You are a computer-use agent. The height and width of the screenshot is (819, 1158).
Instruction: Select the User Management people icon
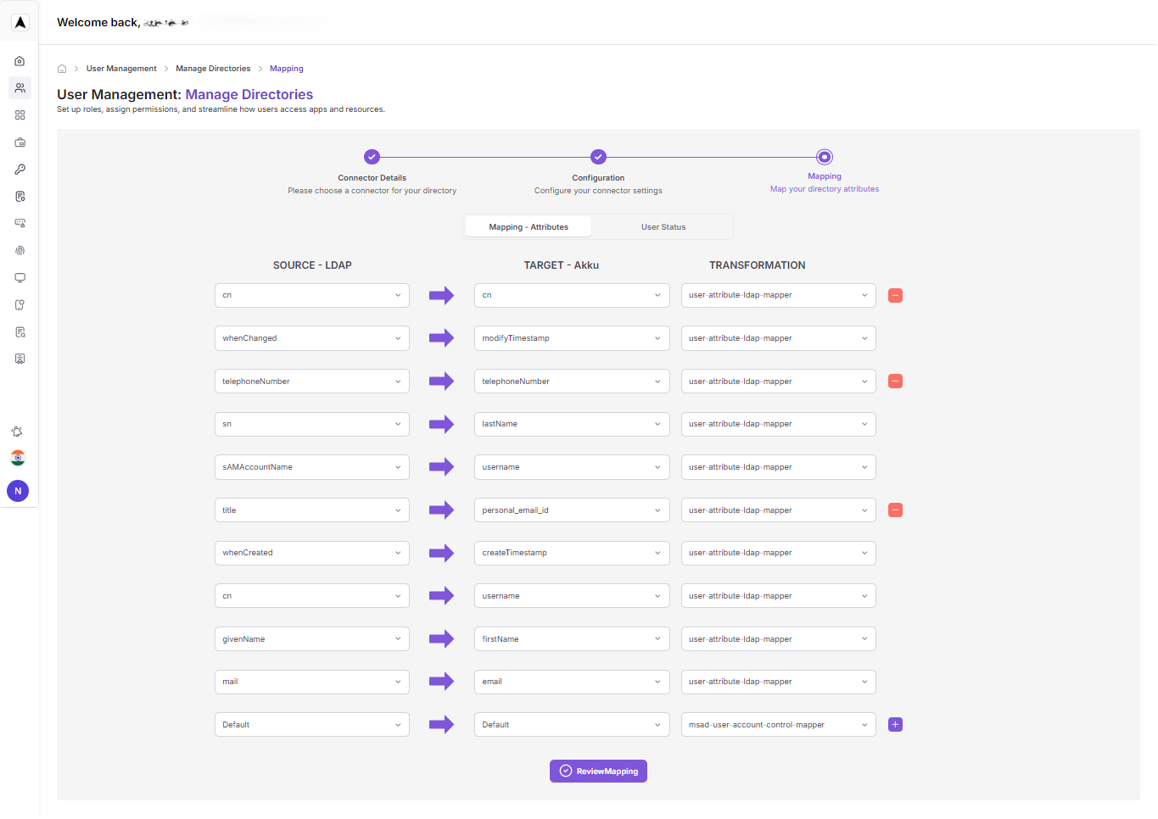(19, 87)
